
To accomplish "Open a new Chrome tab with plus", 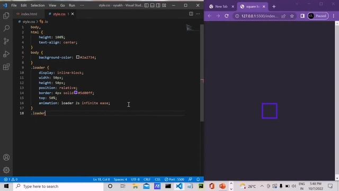I will 274,6.
